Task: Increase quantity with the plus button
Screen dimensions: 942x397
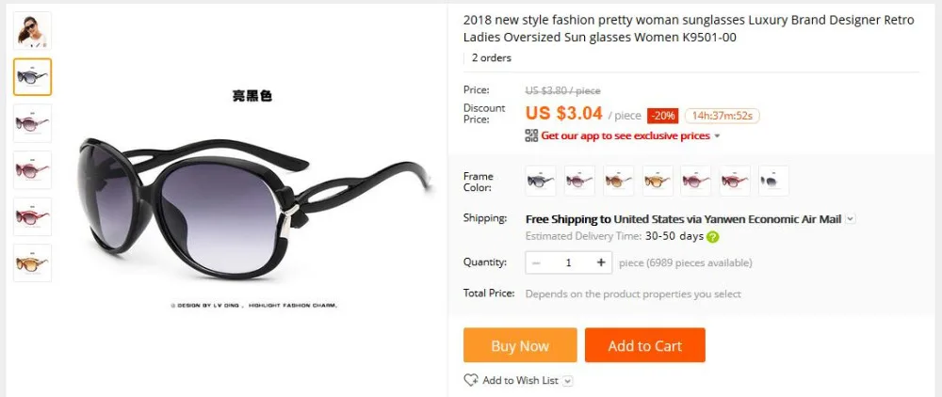Action: pos(601,262)
